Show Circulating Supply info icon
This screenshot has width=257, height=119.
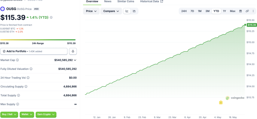[26, 86]
